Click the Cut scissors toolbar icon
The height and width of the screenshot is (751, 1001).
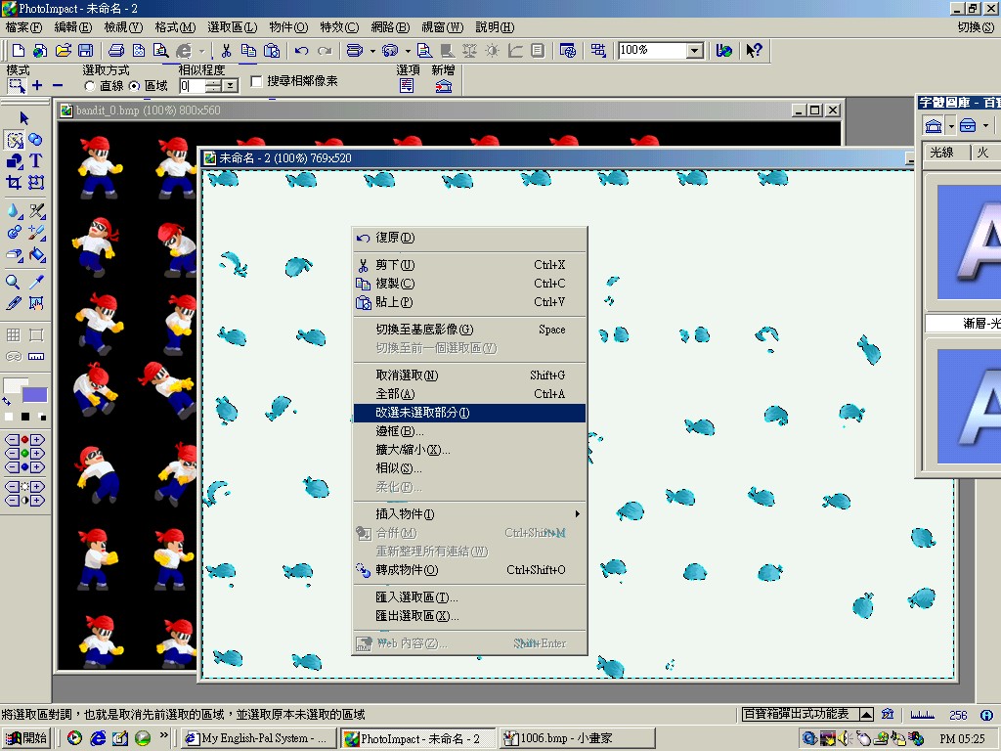226,51
